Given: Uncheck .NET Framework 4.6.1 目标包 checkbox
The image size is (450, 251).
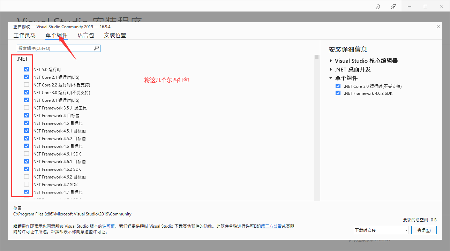Looking at the screenshot, I should click(27, 161).
